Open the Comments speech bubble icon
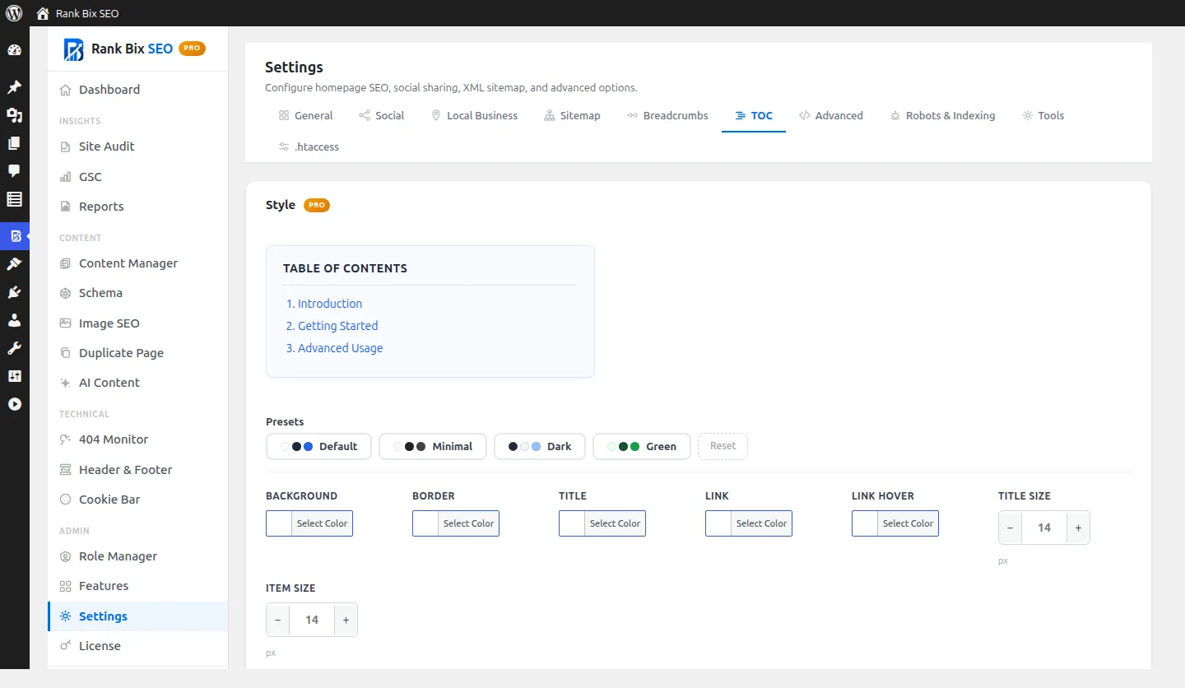Viewport: 1185px width, 688px height. coord(14,171)
